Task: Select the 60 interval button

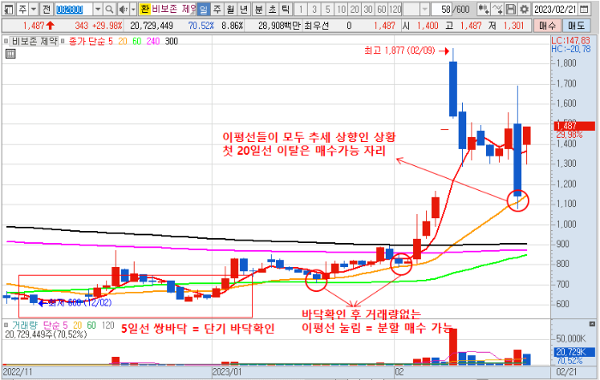Action: point(381,9)
